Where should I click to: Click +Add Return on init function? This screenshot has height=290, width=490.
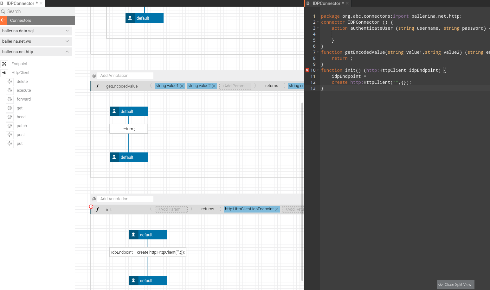pyautogui.click(x=293, y=209)
